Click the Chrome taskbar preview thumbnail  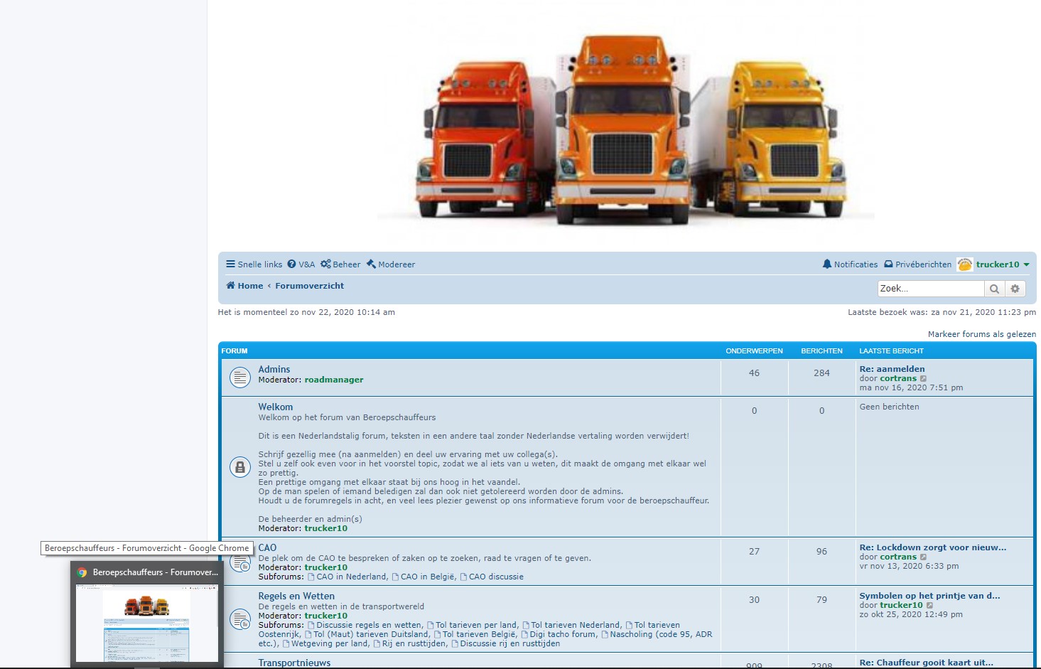pyautogui.click(x=147, y=622)
